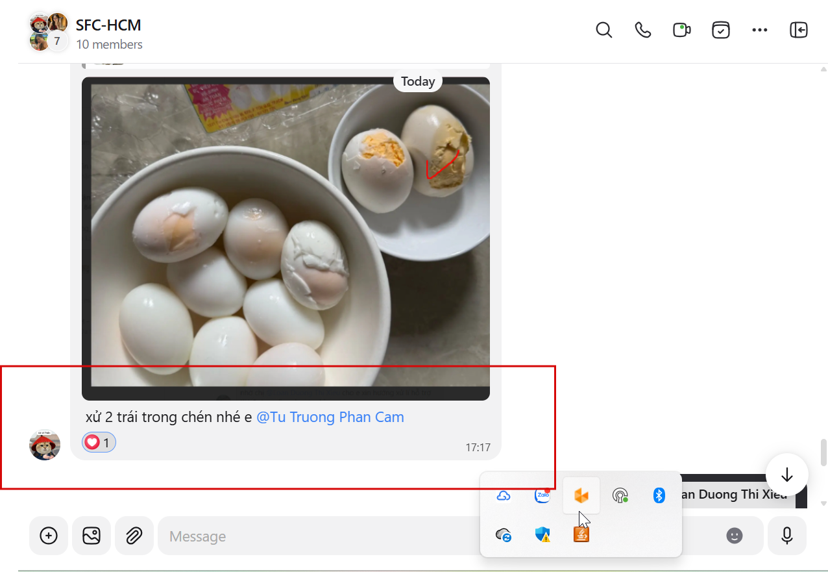Click the Today date badge
Viewport: 828px width, 572px height.
click(x=418, y=81)
